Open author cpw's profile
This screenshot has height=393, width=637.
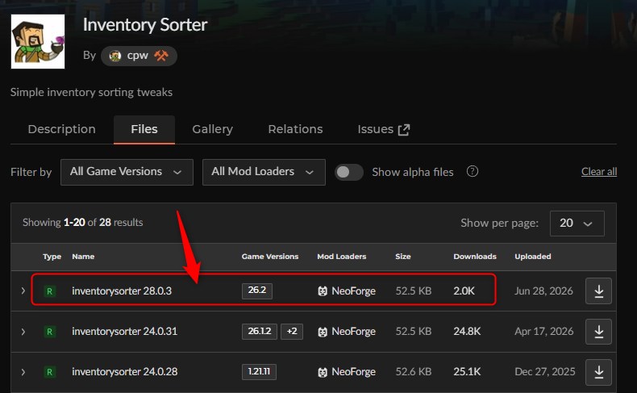139,56
